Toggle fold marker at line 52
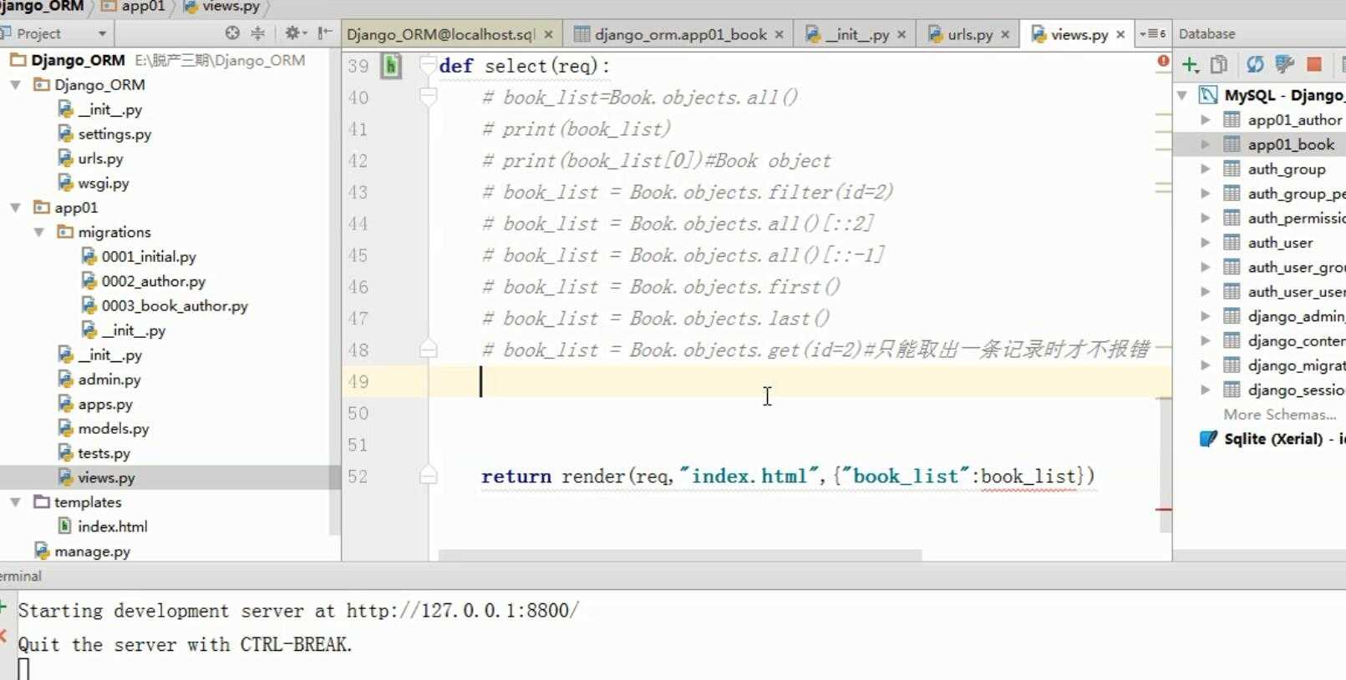This screenshot has width=1346, height=680. pos(428,476)
